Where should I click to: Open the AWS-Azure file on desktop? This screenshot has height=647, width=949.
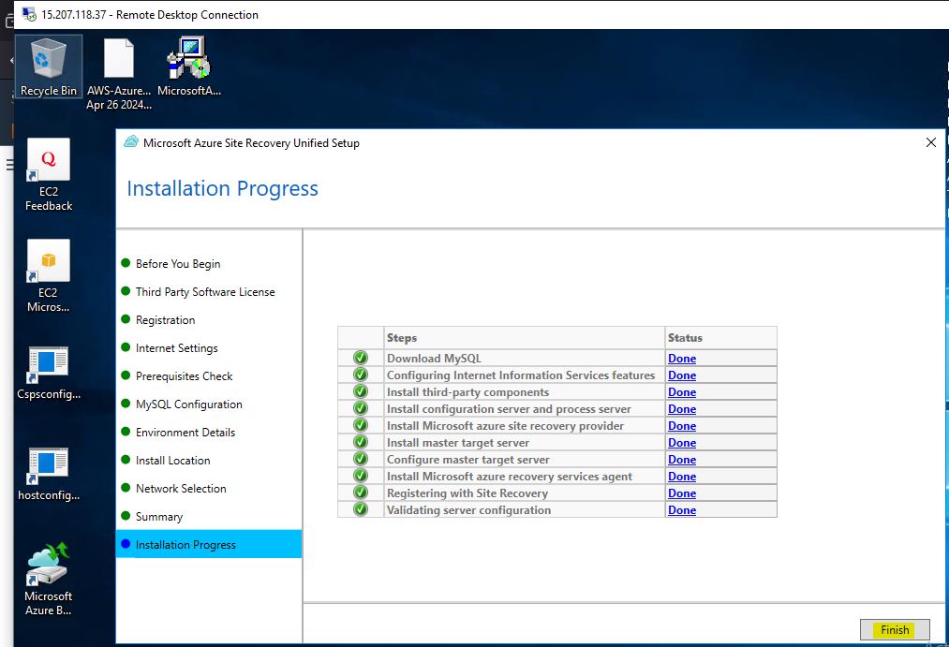[x=119, y=62]
